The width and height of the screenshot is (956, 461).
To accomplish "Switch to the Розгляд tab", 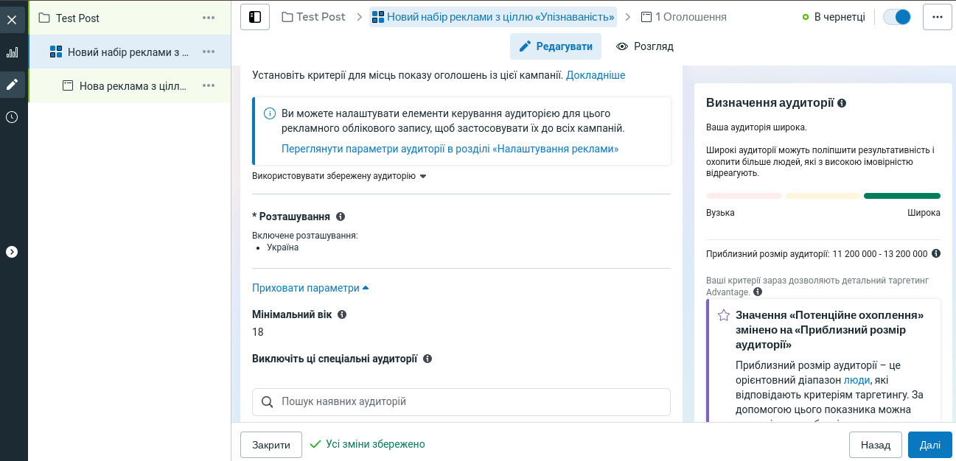I will [645, 46].
